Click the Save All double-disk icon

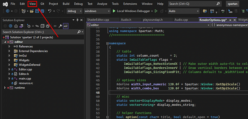click(x=42, y=11)
